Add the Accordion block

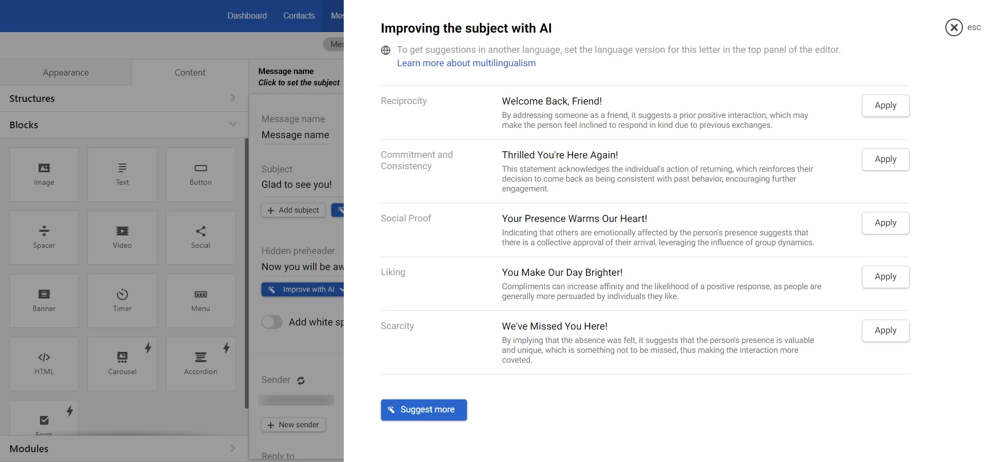point(201,364)
